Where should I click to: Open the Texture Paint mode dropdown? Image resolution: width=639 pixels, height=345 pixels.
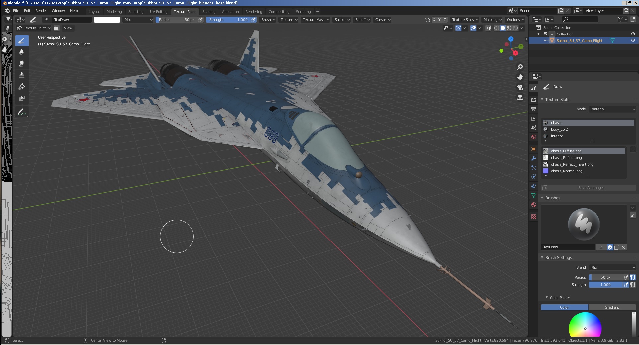[34, 28]
